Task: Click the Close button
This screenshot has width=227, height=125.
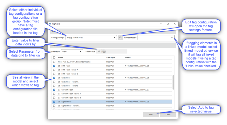Action: point(168,115)
